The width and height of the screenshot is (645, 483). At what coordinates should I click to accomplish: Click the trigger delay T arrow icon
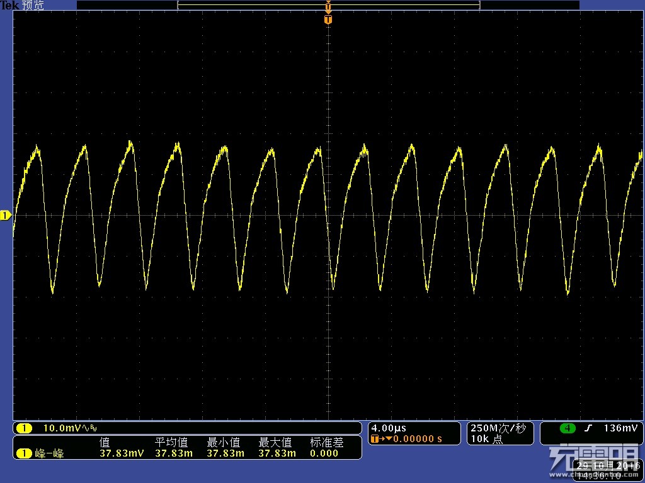pos(378,439)
